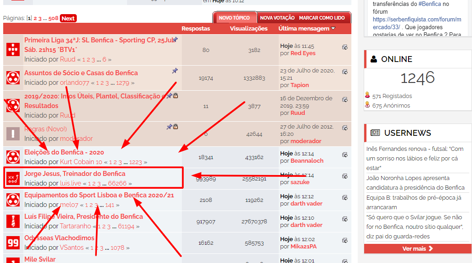Jump to page 66266 of Jorge Jesus topic

[x=117, y=183]
